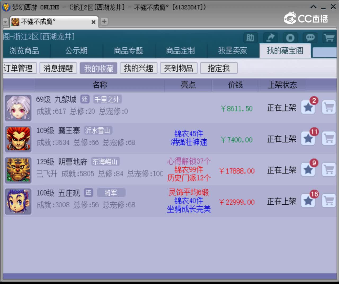Add 69级 九黎城 character to cart
The height and width of the screenshot is (284, 339).
(329, 107)
